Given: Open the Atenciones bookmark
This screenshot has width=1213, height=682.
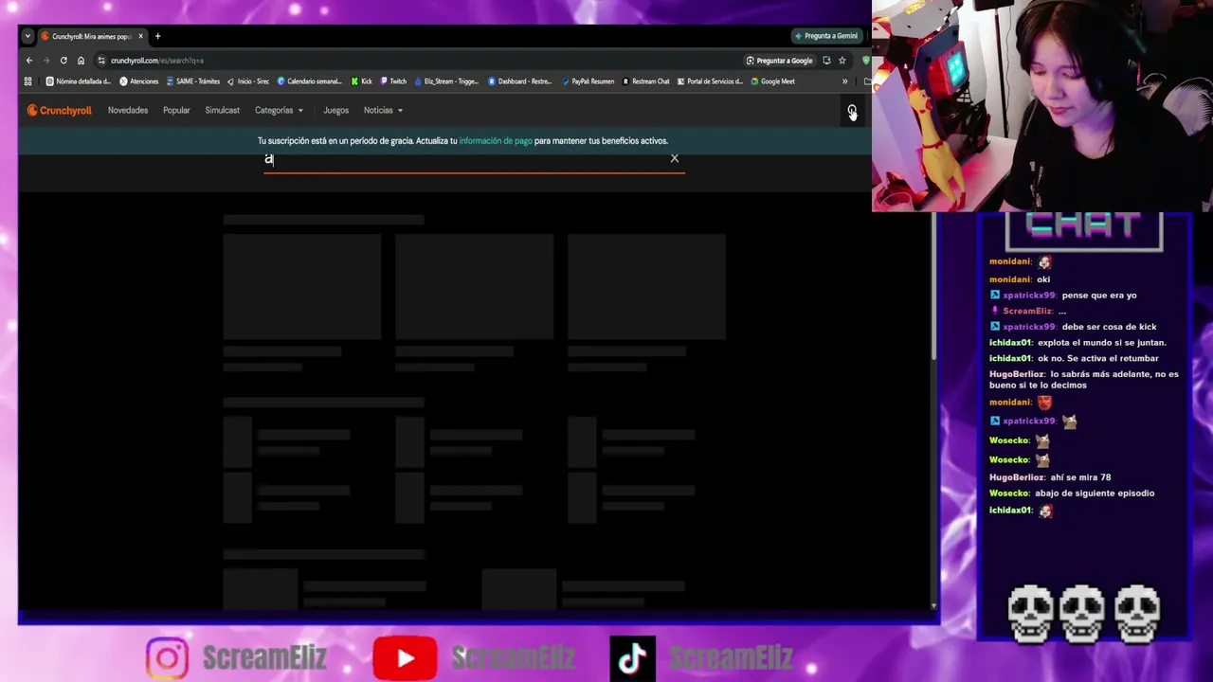Looking at the screenshot, I should (139, 81).
